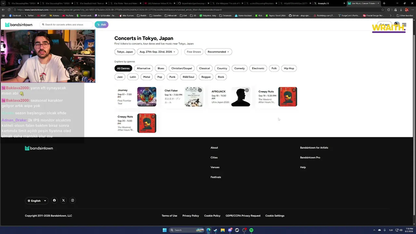Click the browser back arrow
Image resolution: width=416 pixels, height=234 pixels.
tap(3, 10)
